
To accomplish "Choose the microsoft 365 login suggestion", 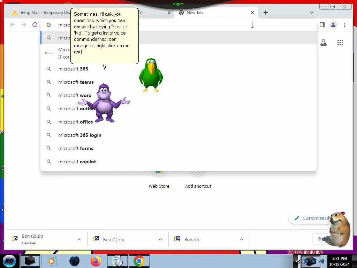I will [178, 135].
